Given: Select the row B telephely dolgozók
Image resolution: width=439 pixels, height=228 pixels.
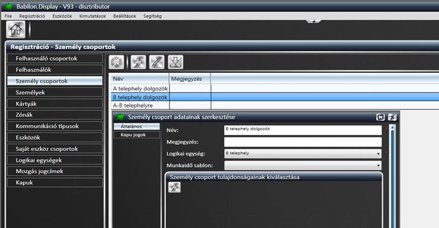Looking at the screenshot, I should point(275,97).
